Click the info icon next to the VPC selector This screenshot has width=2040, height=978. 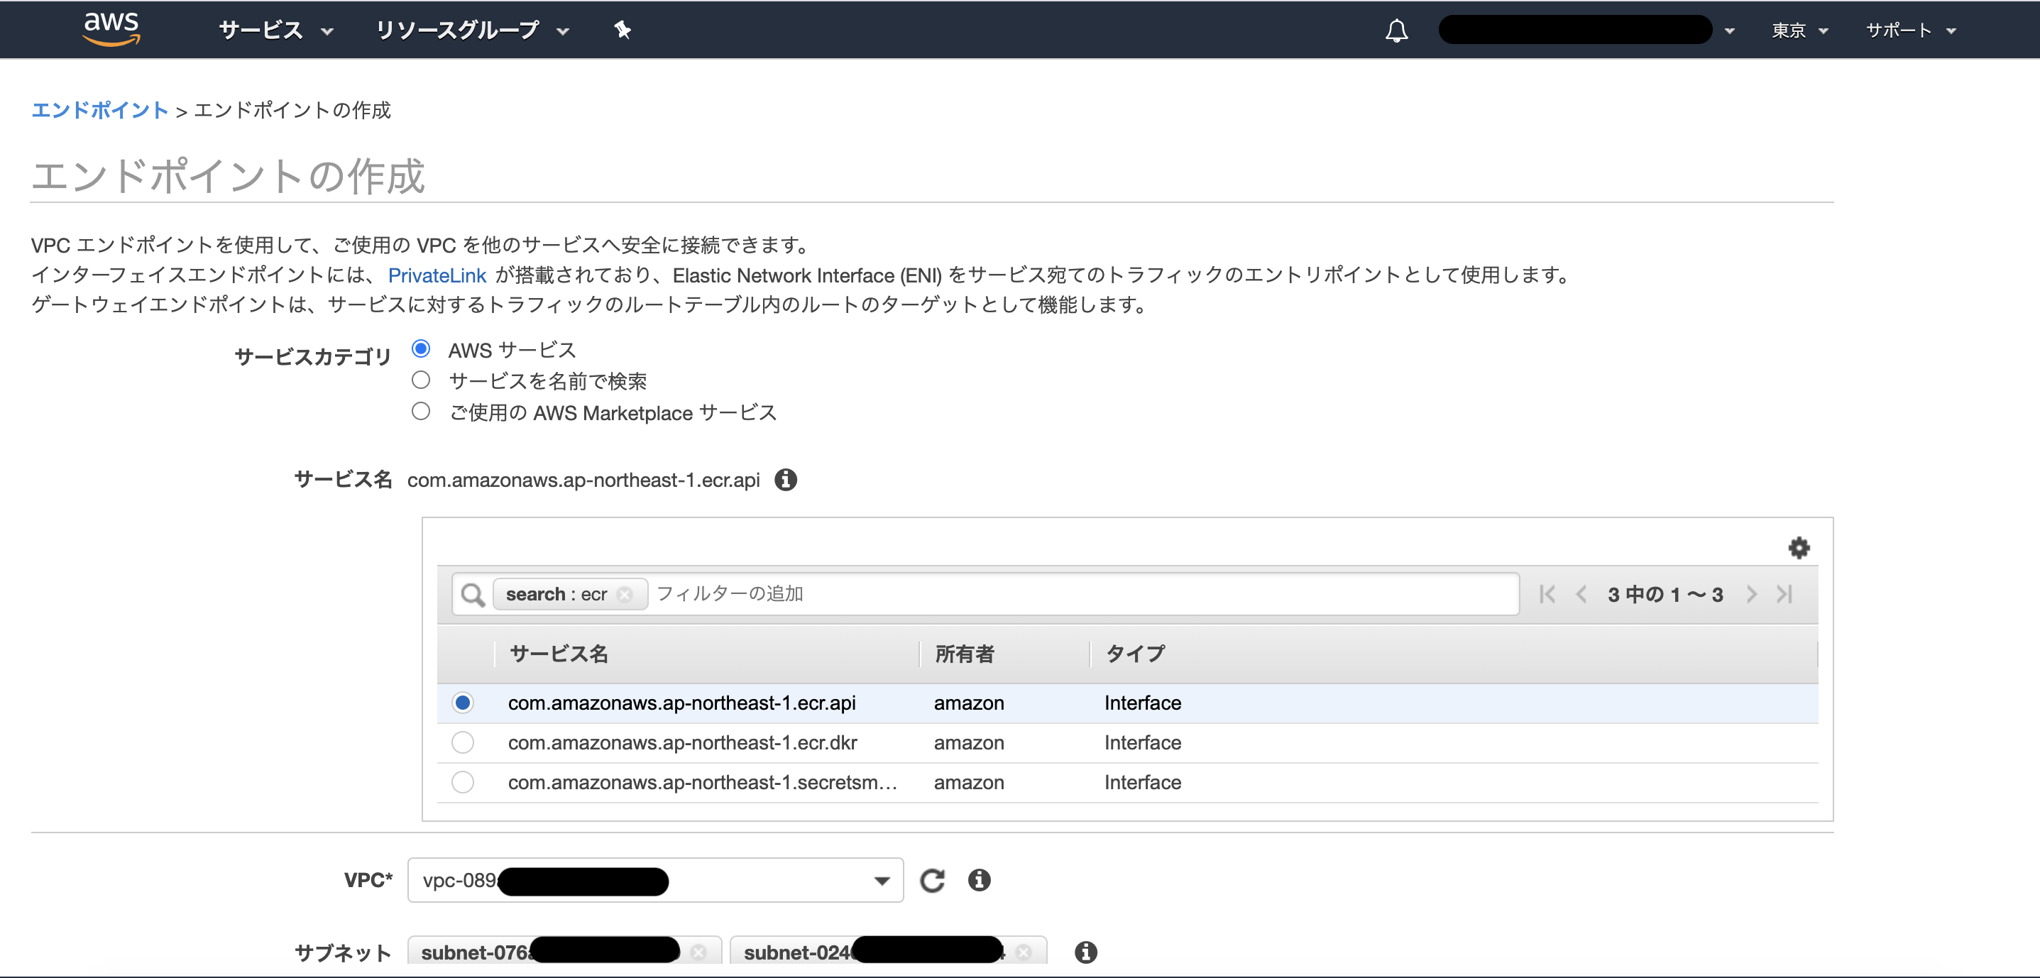979,880
